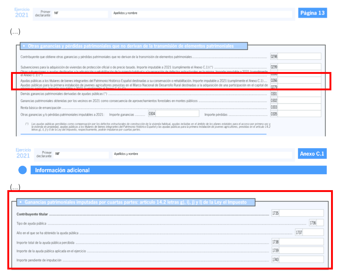Image resolution: width=339 pixels, height=275 pixels.
Task: Click the Página 13 badge
Action: (x=312, y=13)
